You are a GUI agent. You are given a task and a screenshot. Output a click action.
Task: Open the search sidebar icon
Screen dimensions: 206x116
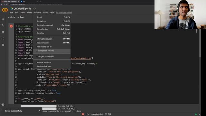pos(3,25)
